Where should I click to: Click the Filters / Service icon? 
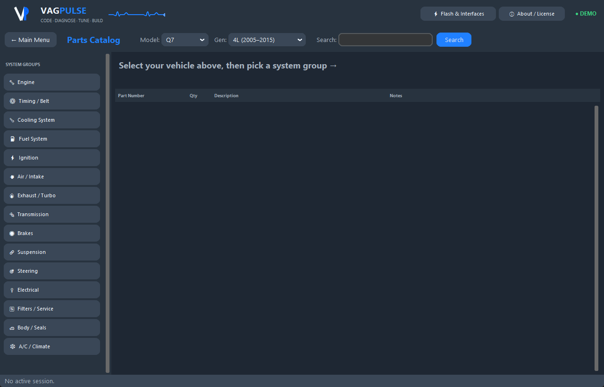click(12, 309)
